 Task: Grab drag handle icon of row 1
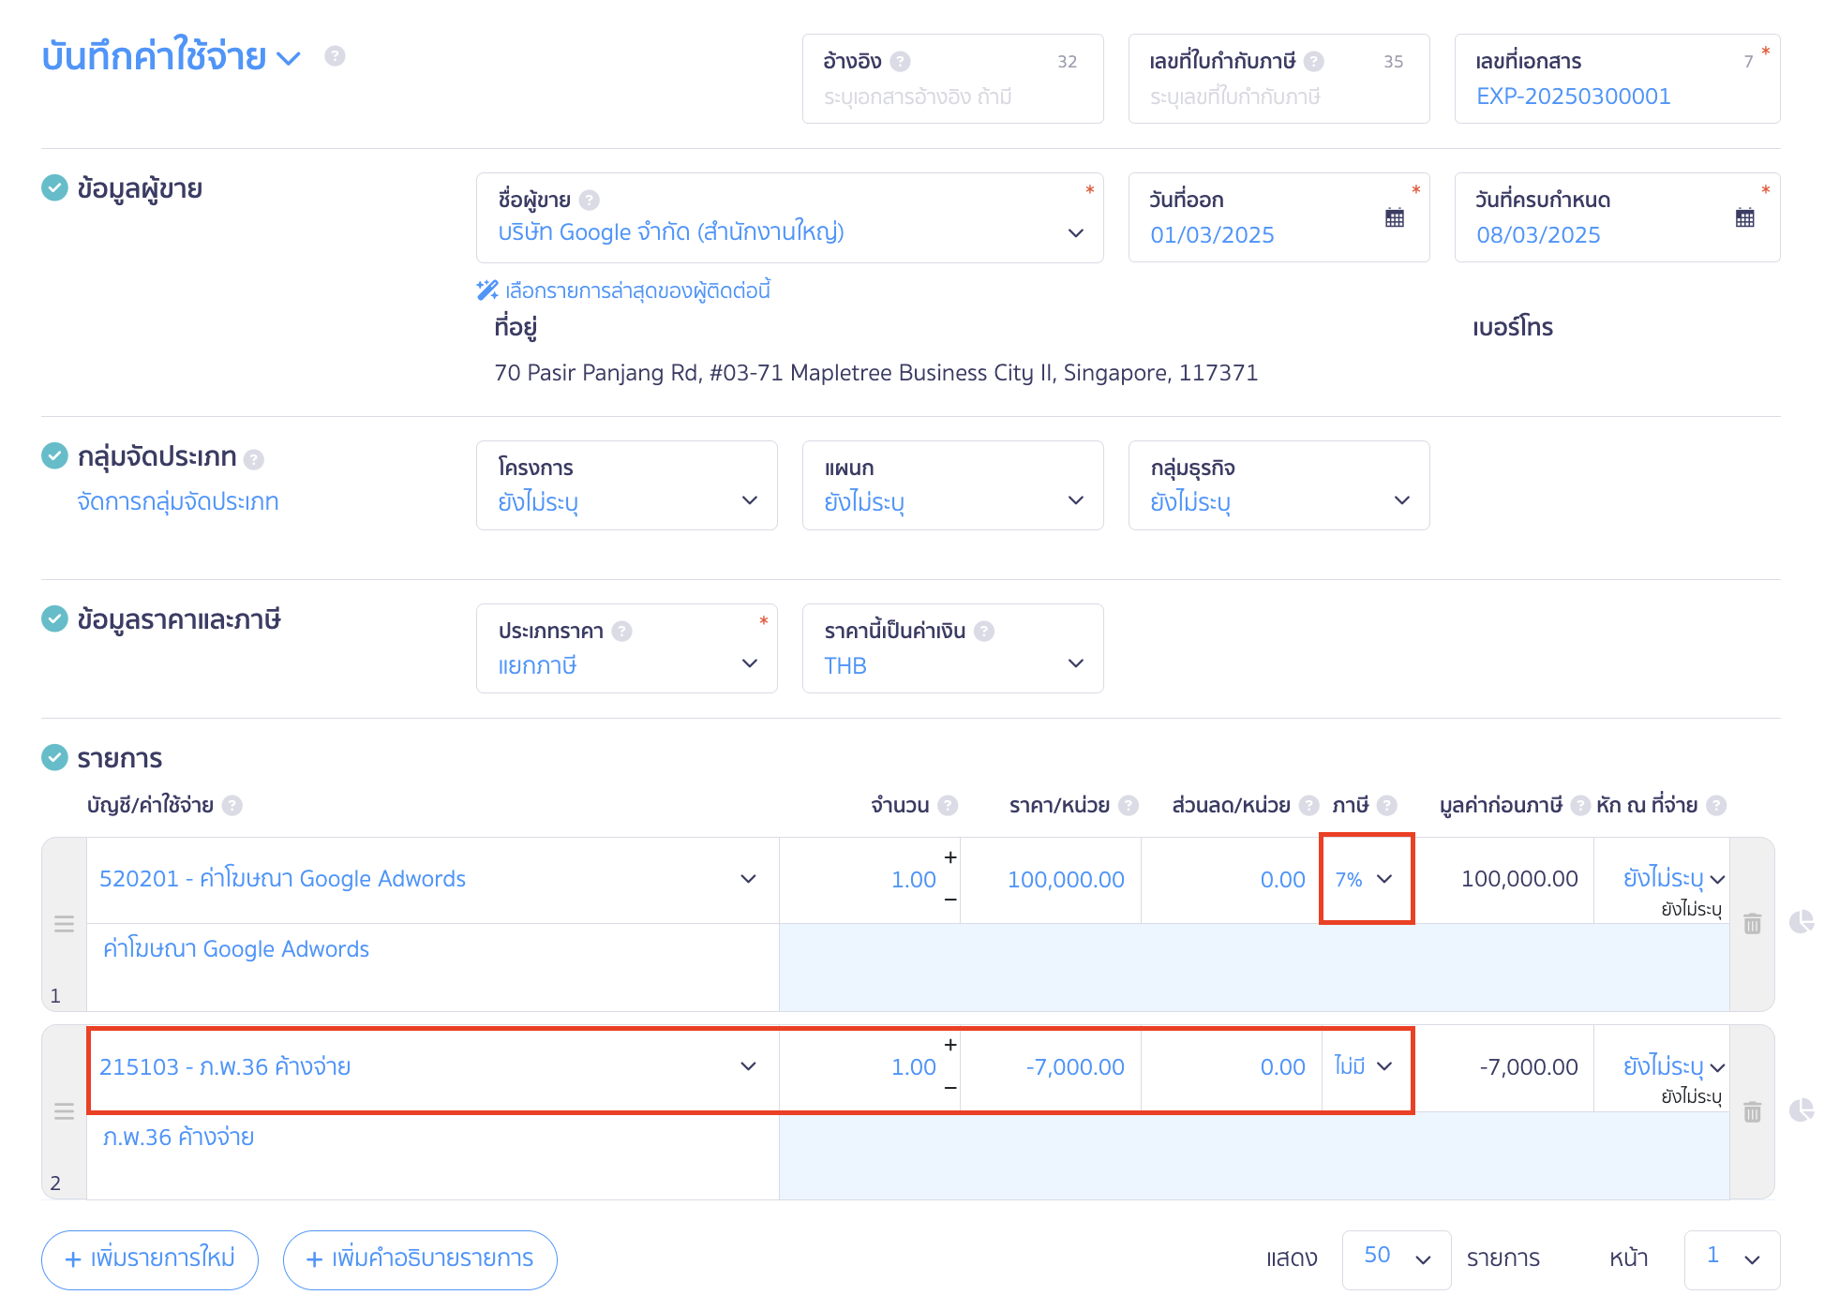[x=64, y=924]
